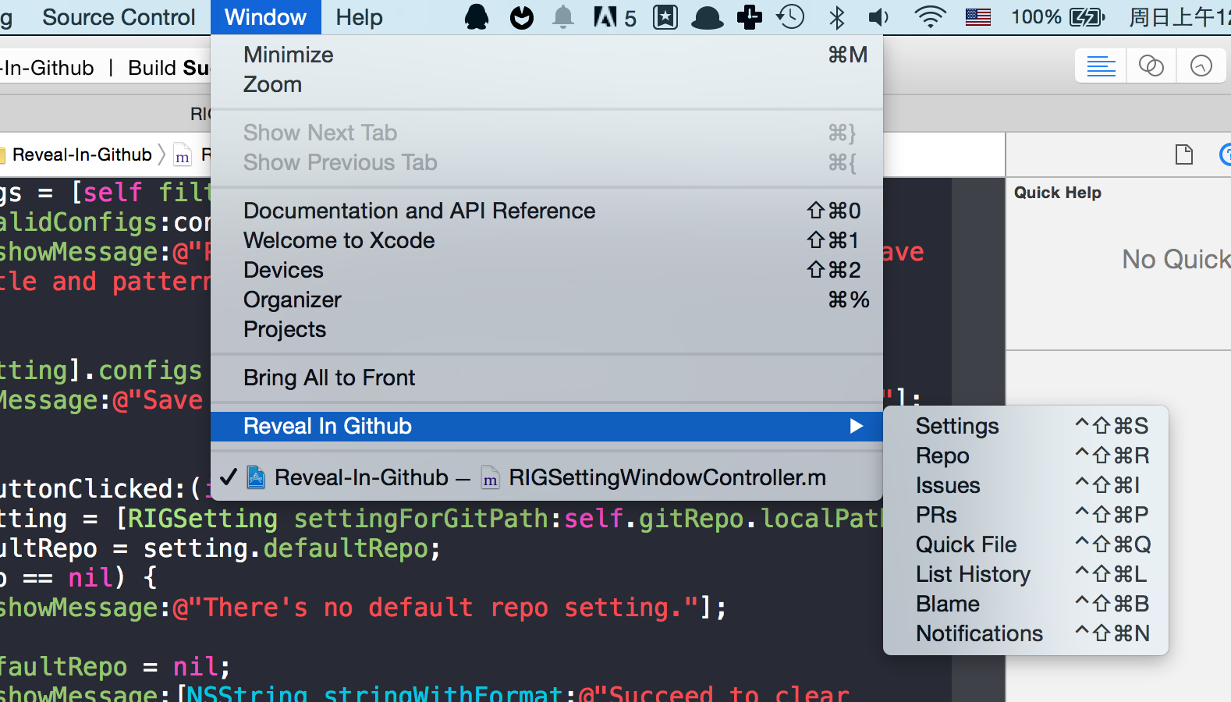1231x702 pixels.
Task: Open the Version editor
Action: pos(1201,66)
